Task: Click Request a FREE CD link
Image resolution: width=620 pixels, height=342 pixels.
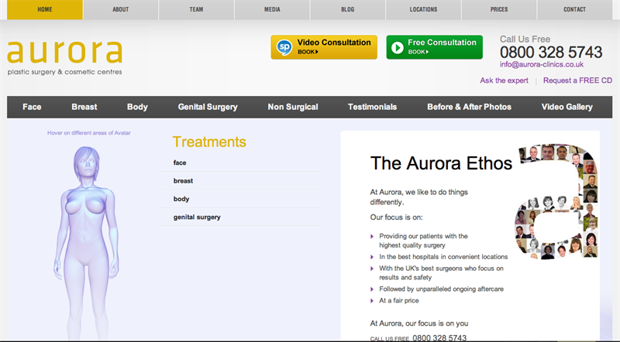Action: click(x=577, y=80)
